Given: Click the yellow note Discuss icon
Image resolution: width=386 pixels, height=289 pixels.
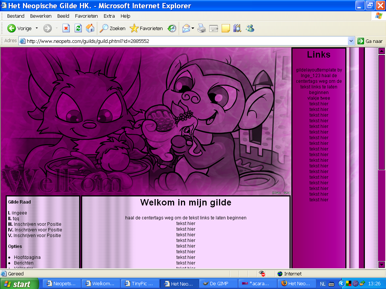Looking at the screenshot, I should coord(225,28).
